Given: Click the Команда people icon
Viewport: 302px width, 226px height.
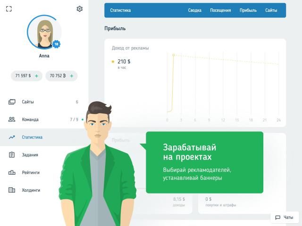Looking at the screenshot, I should coord(12,120).
